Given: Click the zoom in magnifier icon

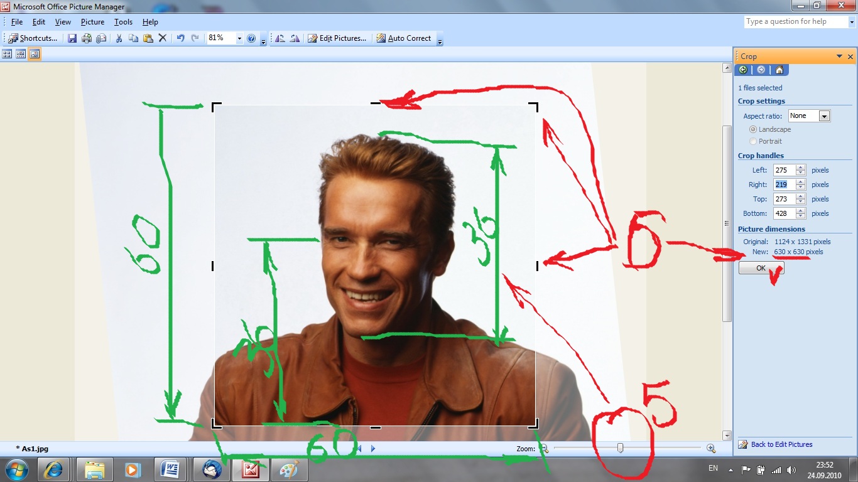Looking at the screenshot, I should (710, 448).
